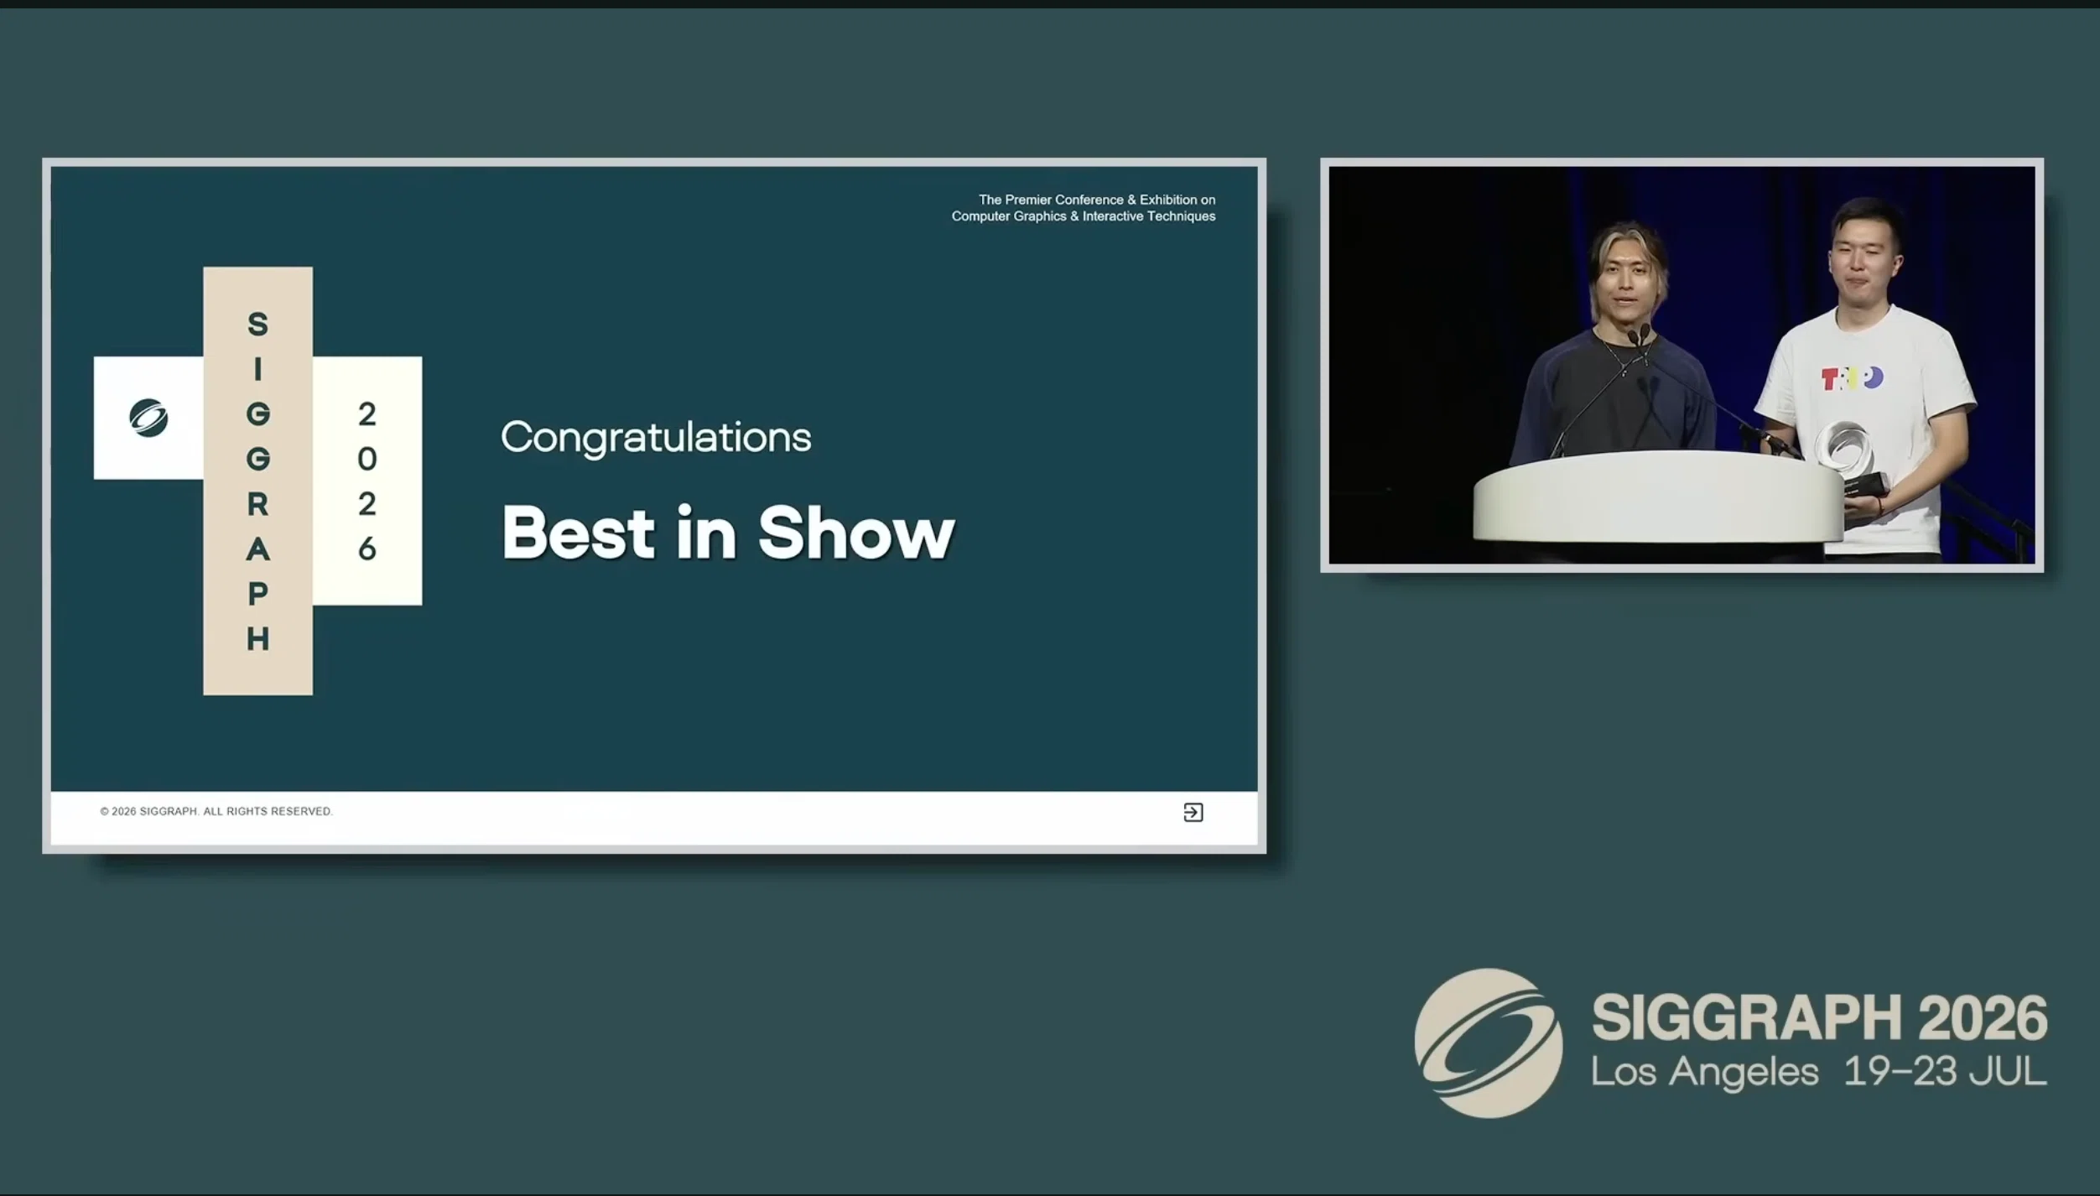Click the "Best in Show" heading
This screenshot has height=1196, width=2100.
point(728,533)
